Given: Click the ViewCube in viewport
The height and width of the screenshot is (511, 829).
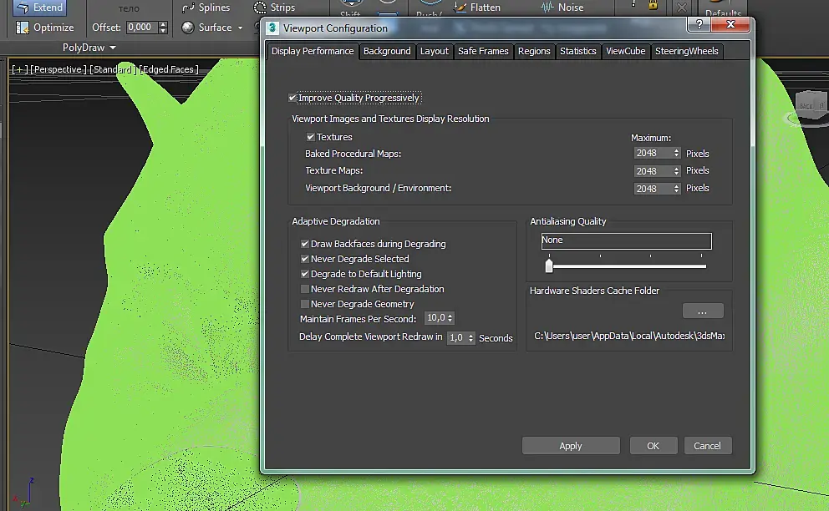Looking at the screenshot, I should point(810,105).
